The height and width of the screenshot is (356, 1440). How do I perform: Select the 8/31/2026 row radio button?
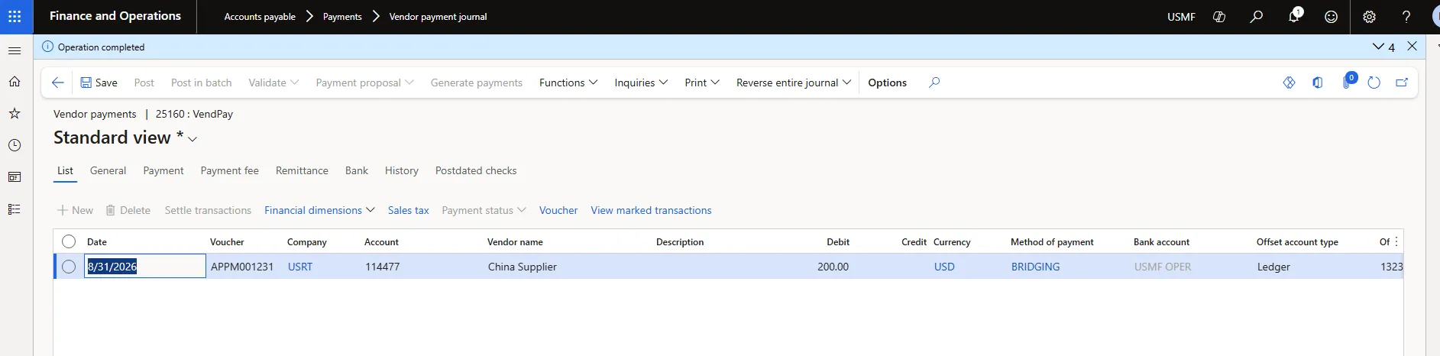click(69, 267)
